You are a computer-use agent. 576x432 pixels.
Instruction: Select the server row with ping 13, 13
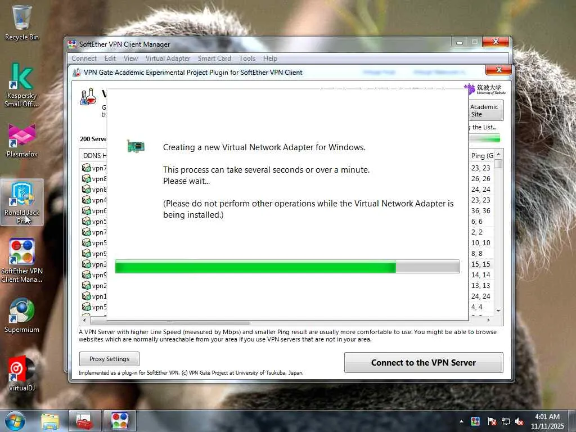481,285
